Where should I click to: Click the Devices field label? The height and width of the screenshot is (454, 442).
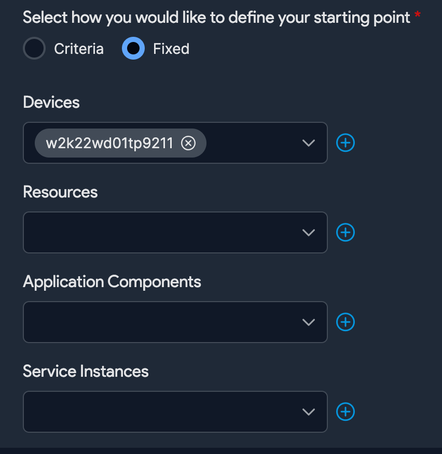click(x=51, y=102)
